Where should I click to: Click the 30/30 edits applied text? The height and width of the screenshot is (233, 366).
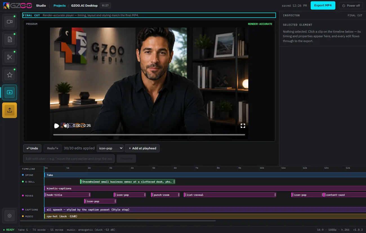pos(79,148)
